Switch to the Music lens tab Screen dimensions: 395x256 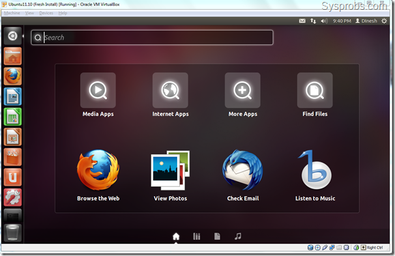pyautogui.click(x=238, y=236)
